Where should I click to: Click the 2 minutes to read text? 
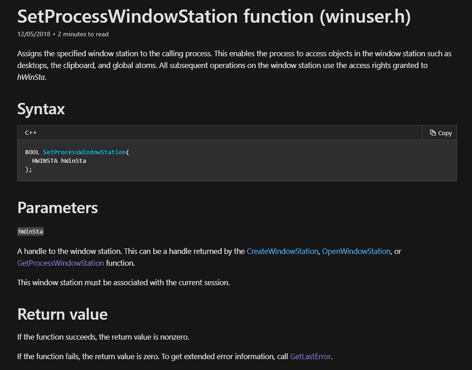point(83,34)
